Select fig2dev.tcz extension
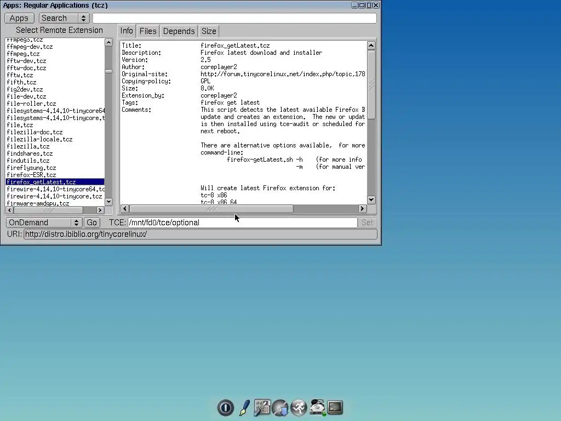The height and width of the screenshot is (421, 561). (x=25, y=89)
